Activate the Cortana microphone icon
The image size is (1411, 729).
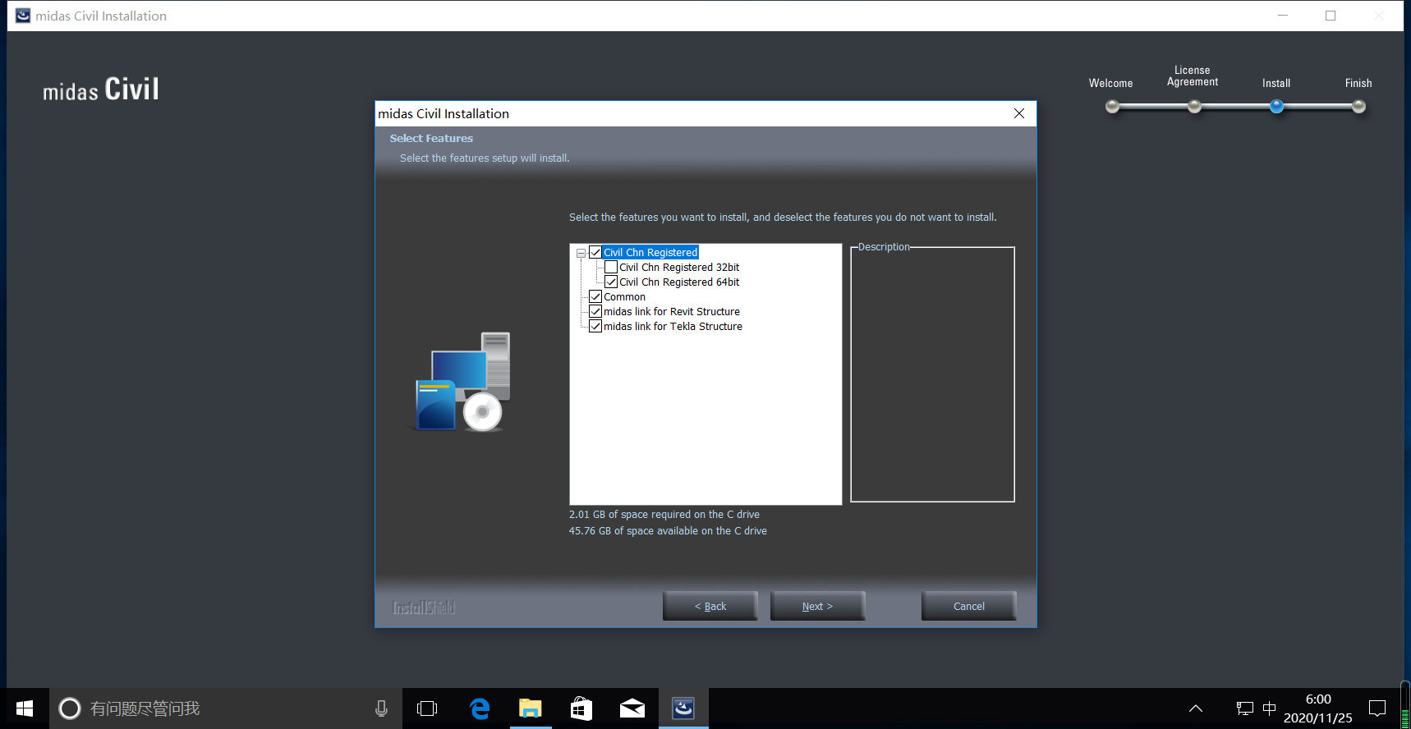[x=381, y=708]
